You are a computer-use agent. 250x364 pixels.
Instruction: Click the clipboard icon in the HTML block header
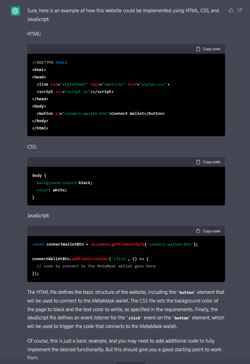(198, 49)
